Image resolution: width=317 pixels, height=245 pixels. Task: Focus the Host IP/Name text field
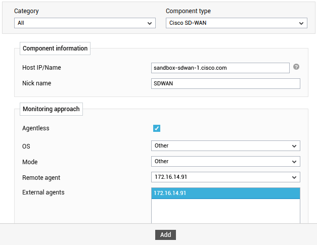tap(220, 68)
